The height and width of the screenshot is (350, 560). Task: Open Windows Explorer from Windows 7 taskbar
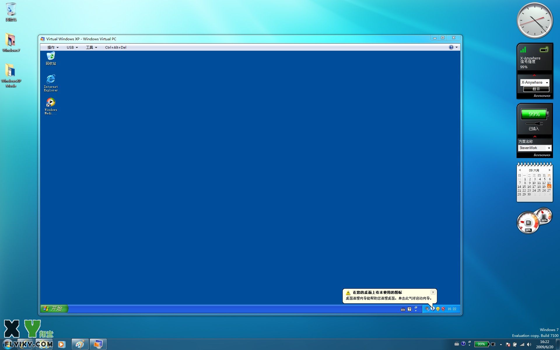tap(44, 344)
